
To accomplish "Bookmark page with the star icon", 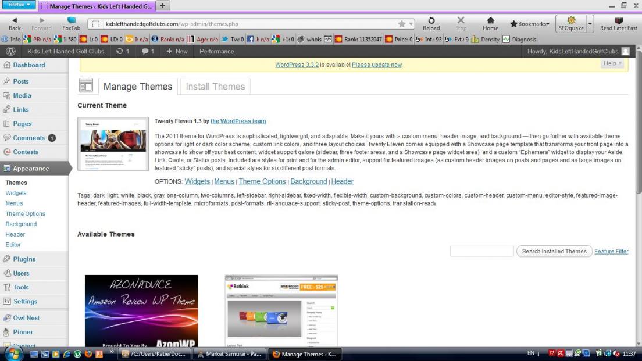I will click(x=402, y=24).
